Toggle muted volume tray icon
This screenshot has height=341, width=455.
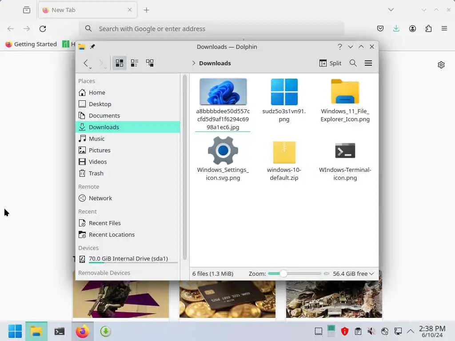click(x=371, y=331)
